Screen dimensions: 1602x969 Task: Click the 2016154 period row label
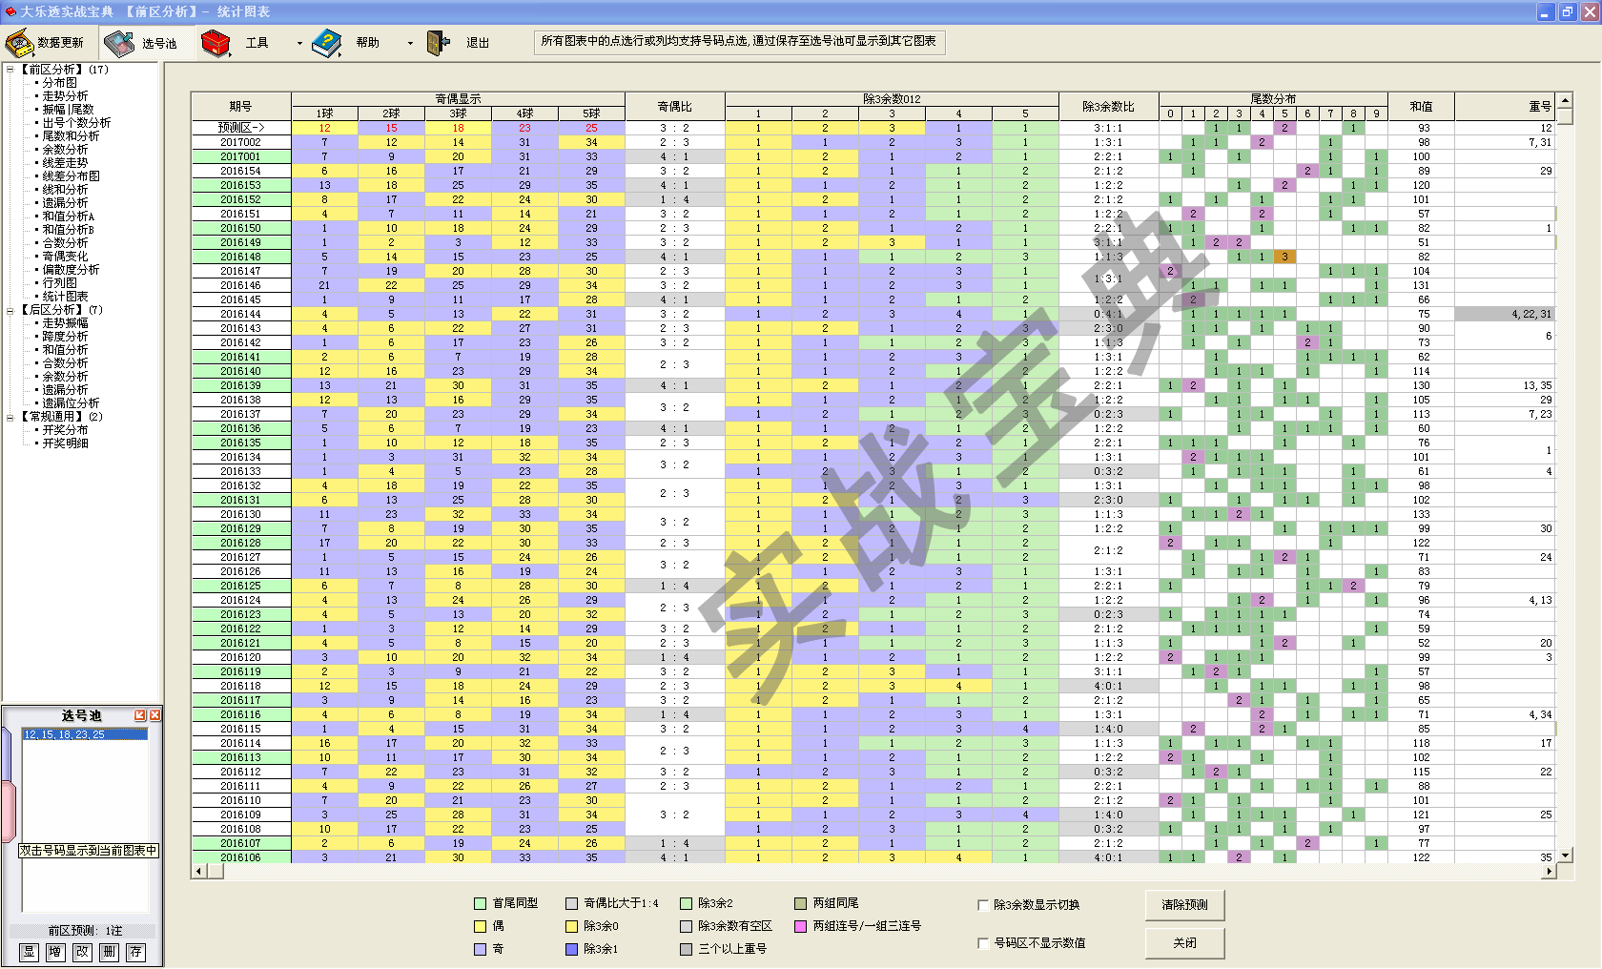click(240, 171)
